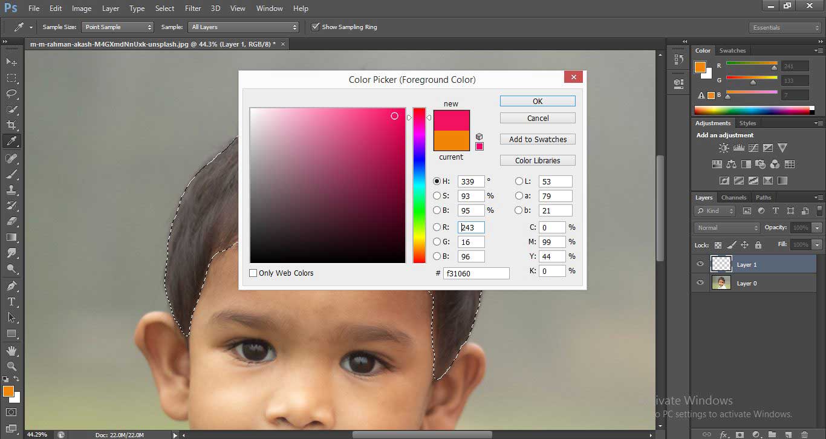Hide Layer 0 visibility
This screenshot has height=439, width=826.
(x=700, y=282)
